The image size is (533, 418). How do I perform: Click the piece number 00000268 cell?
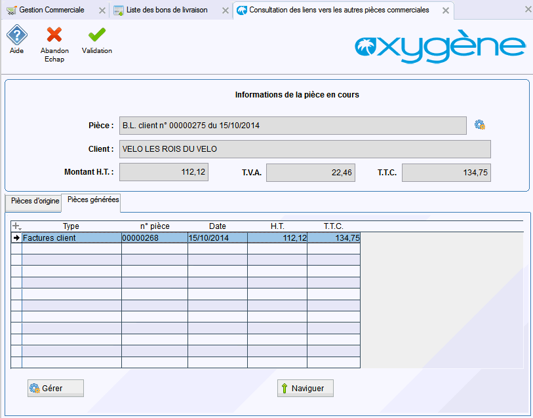tap(155, 238)
